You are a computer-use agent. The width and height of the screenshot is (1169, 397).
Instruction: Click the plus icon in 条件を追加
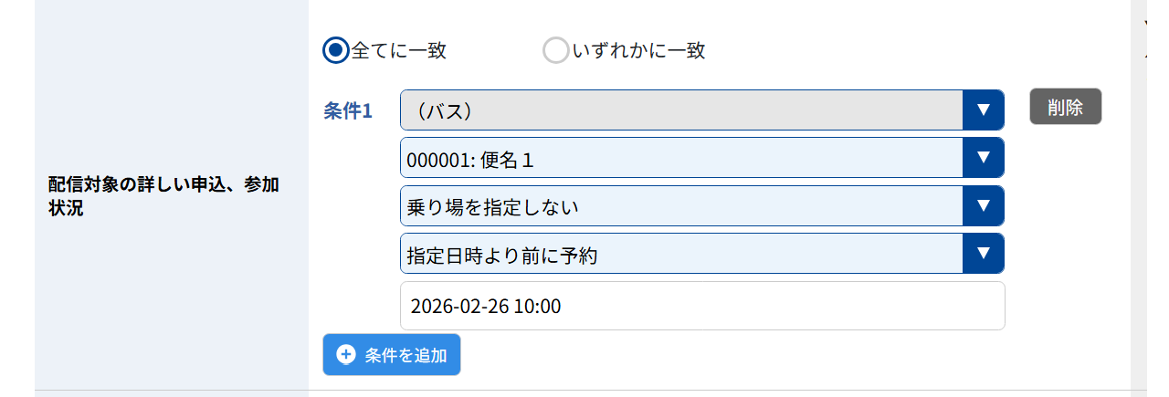click(x=345, y=355)
